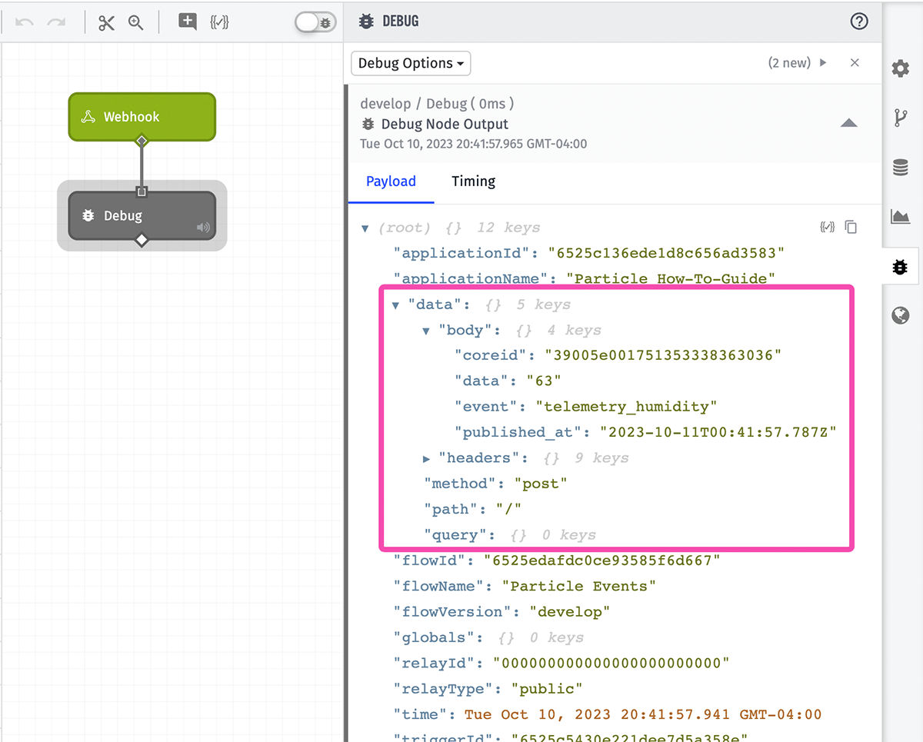Select the Webhook trigger node
The height and width of the screenshot is (742, 923).
(142, 117)
